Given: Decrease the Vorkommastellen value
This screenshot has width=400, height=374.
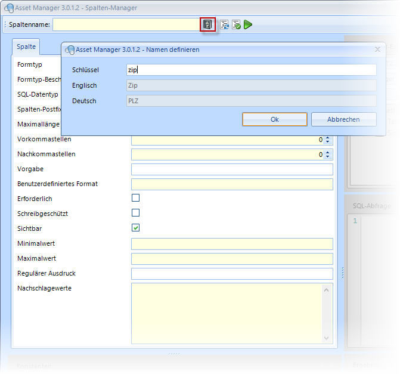Looking at the screenshot, I should point(327,142).
